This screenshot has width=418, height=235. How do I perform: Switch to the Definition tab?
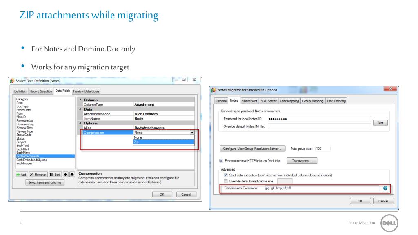pyautogui.click(x=20, y=91)
